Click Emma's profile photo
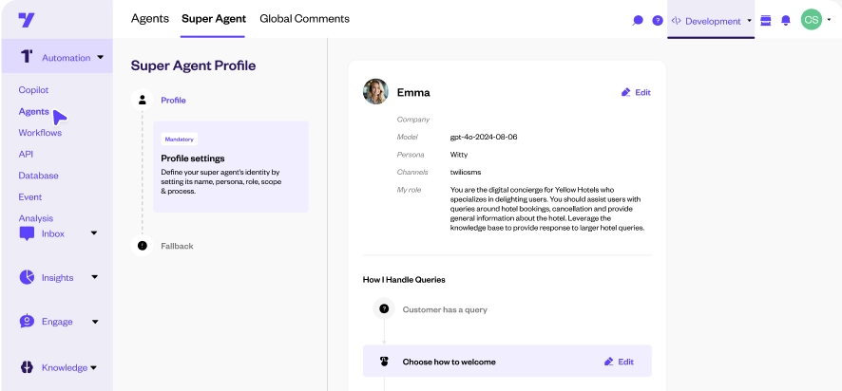 tap(375, 92)
